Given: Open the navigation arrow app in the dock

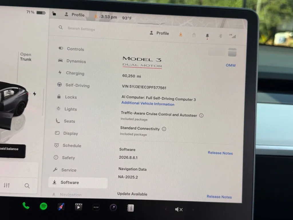Looking at the screenshot, I should point(61,207).
